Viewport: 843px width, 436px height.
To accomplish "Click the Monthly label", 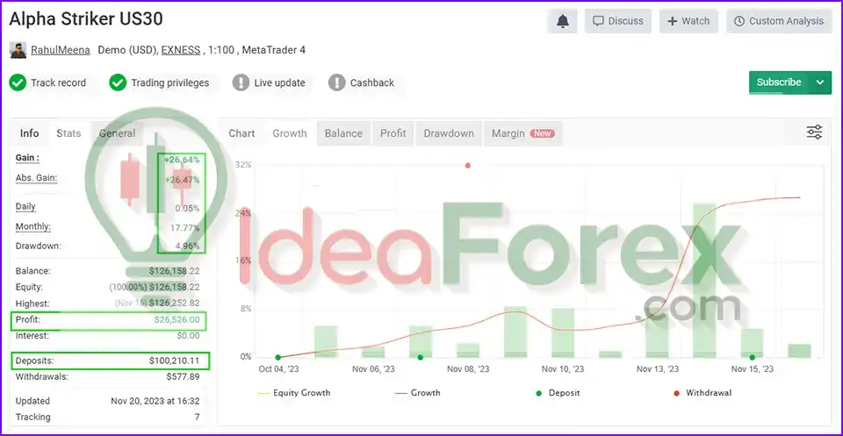I will click(x=33, y=226).
